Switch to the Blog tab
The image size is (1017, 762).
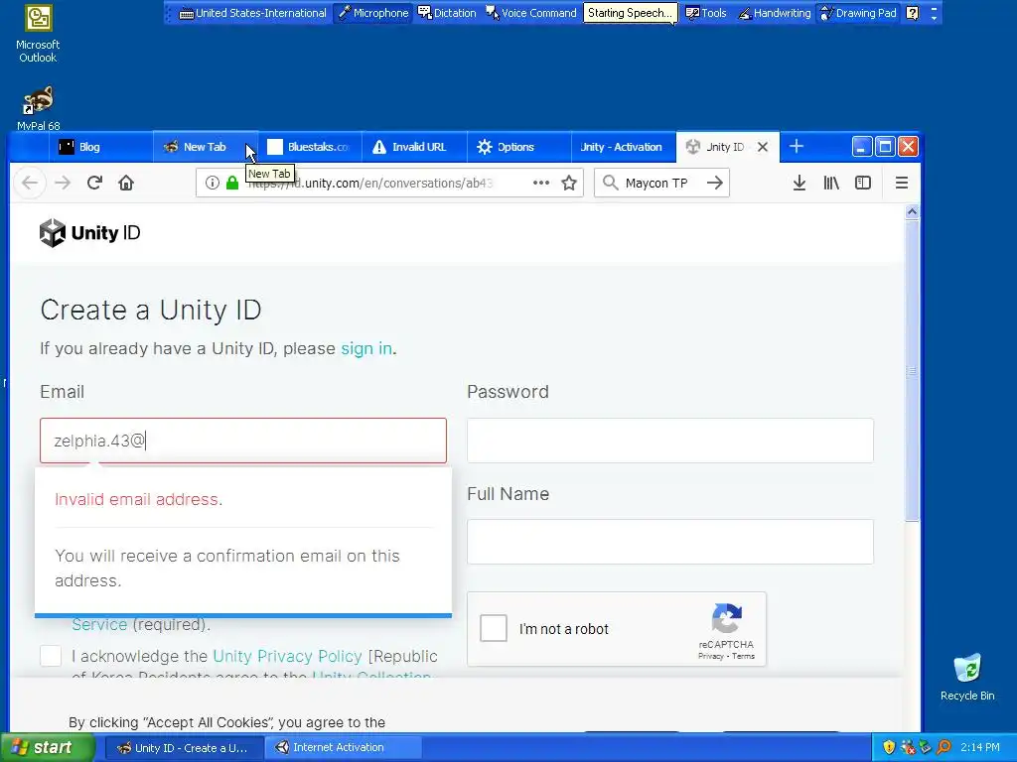pos(100,147)
